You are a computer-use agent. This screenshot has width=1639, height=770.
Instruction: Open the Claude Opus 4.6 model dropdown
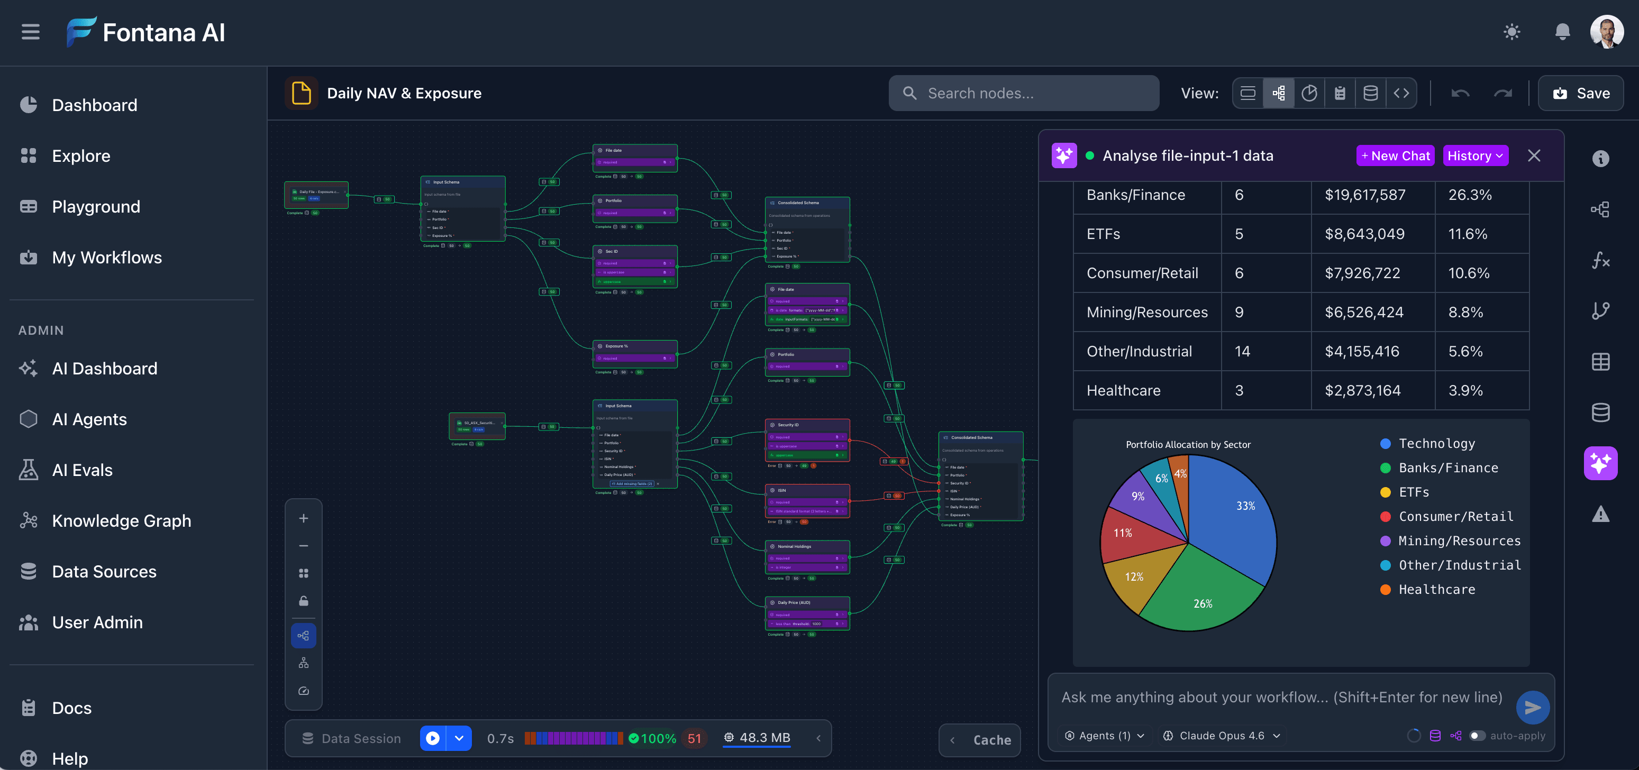click(x=1221, y=736)
